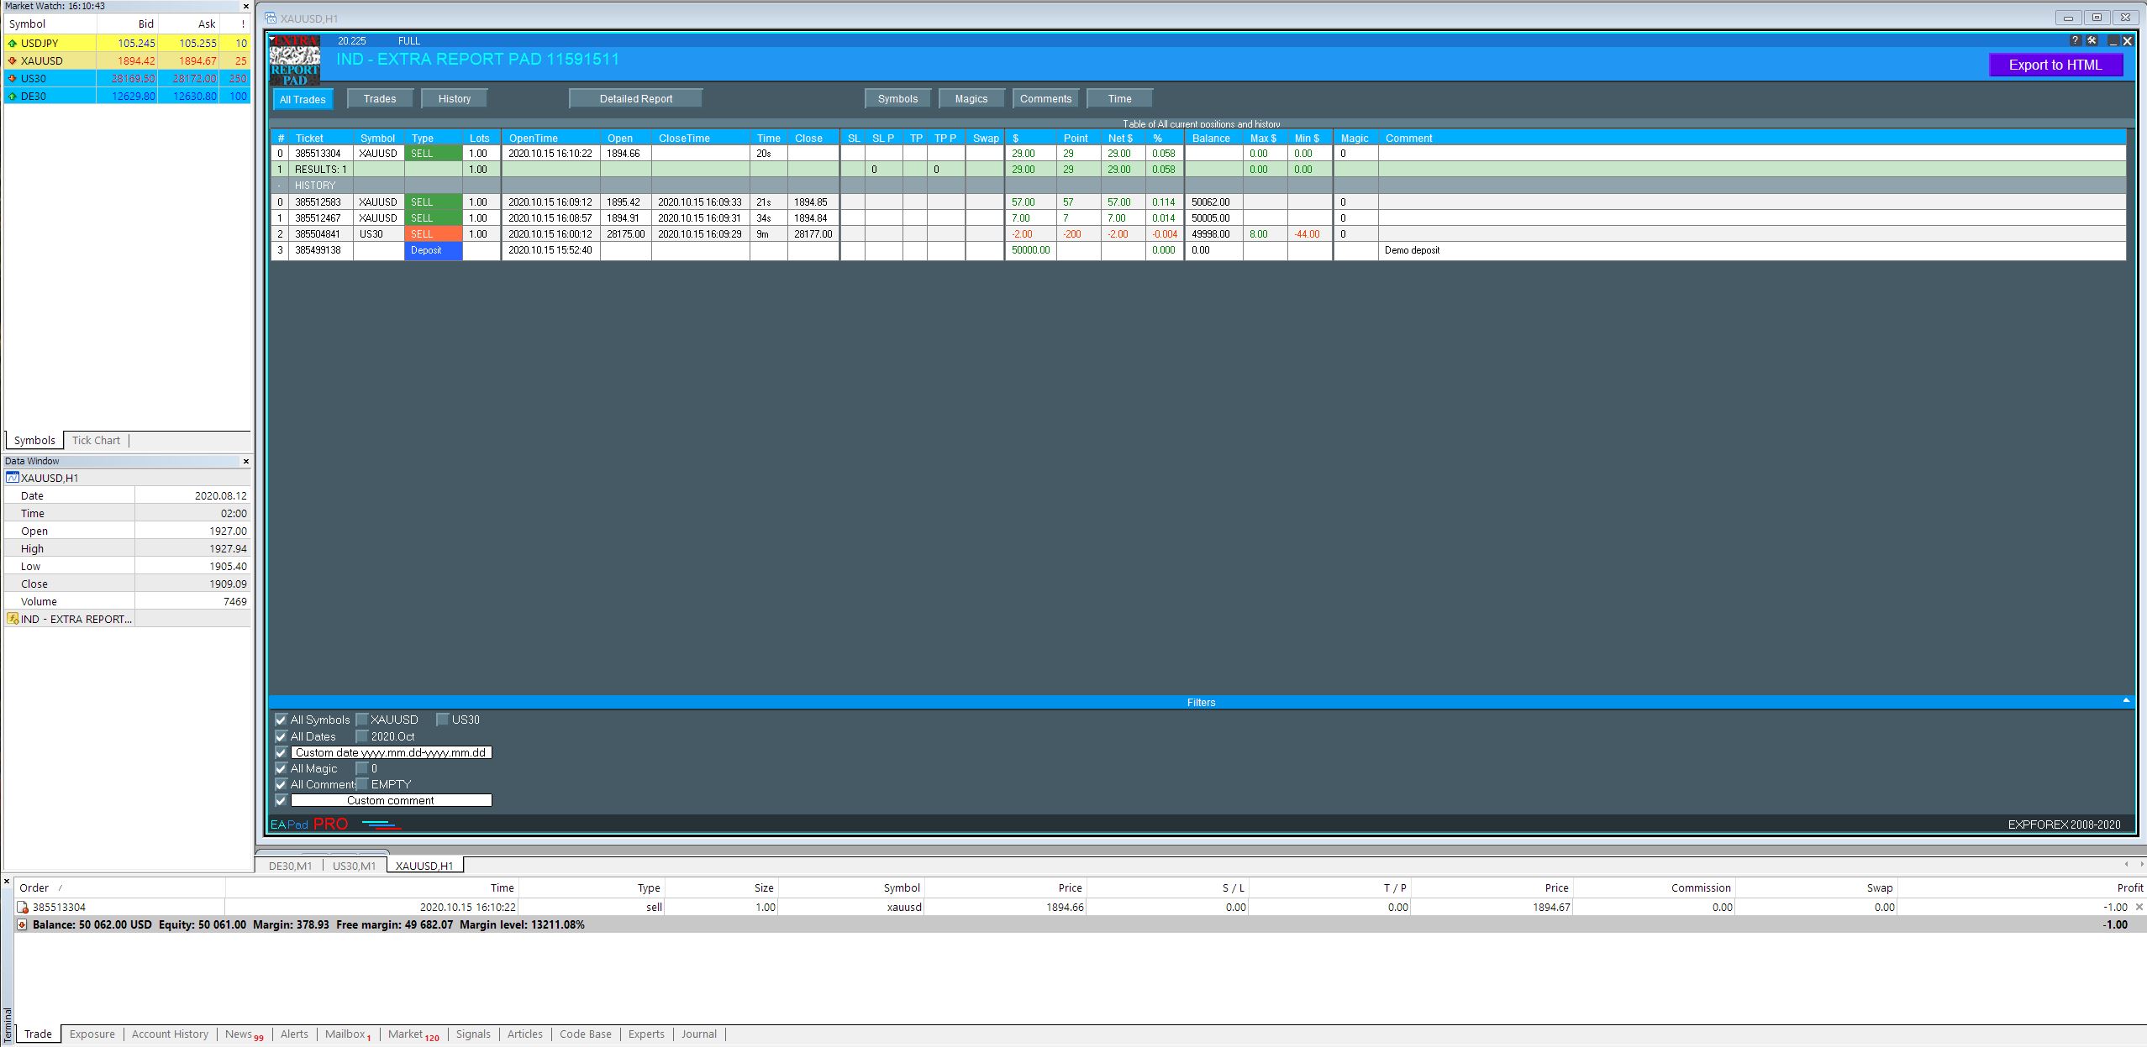
Task: Click XAUUSD down-arrow icon in Market Watch
Action: point(12,60)
